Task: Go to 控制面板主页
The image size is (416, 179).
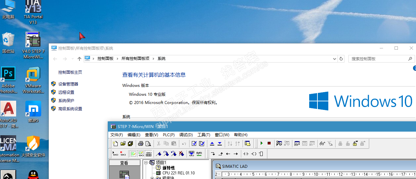Action: tap(70, 72)
